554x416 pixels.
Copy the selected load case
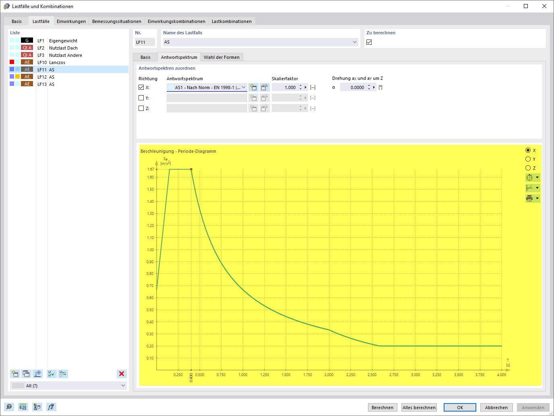tap(26, 374)
